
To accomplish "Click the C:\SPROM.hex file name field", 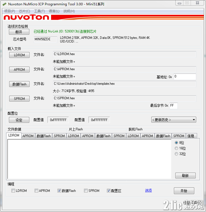I will (124, 98).
